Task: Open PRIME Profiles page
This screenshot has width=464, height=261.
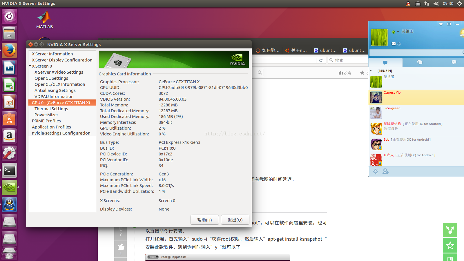Action: click(x=46, y=121)
